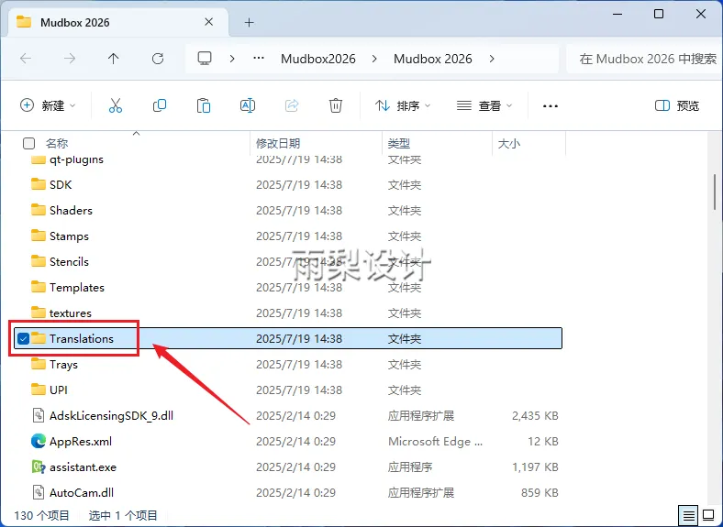723x527 pixels.
Task: Click the Stamps folder icon
Action: click(39, 236)
